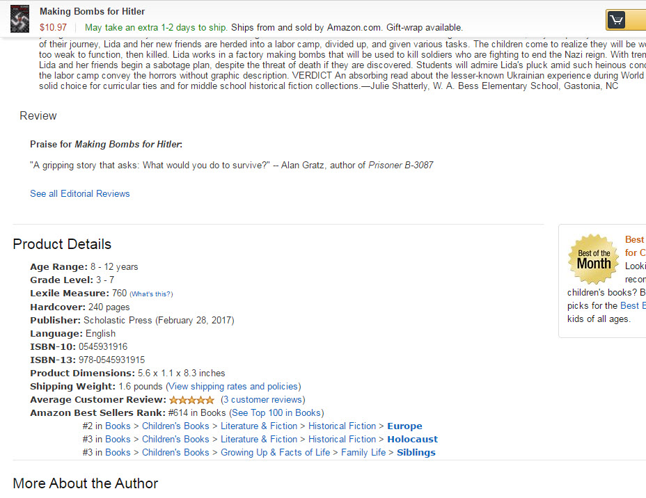
Task: Open See all Editorial Reviews link
Action: pyautogui.click(x=80, y=193)
